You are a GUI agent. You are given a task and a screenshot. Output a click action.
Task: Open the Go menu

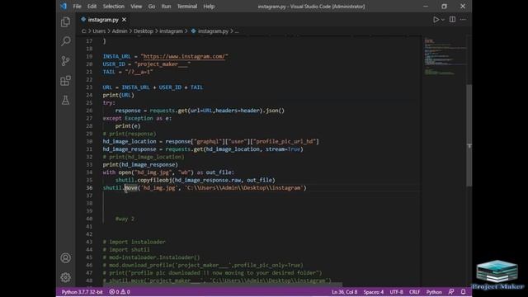tap(152, 7)
